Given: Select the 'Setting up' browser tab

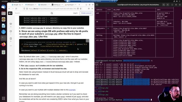Looking at the screenshot, I should pos(57,5).
